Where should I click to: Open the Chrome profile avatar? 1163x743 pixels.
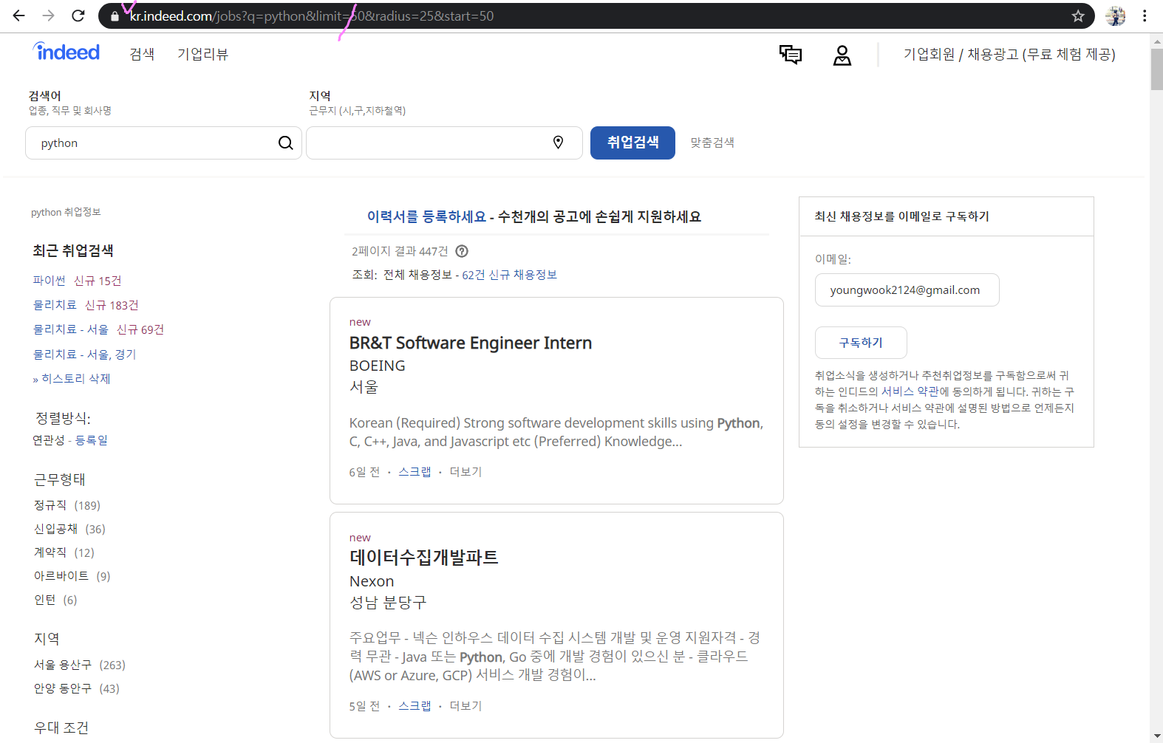1115,16
